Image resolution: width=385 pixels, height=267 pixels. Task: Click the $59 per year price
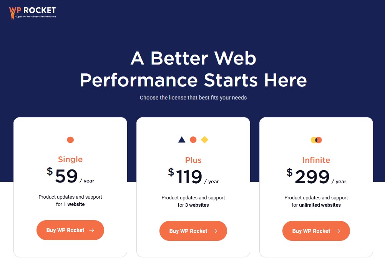70,176
